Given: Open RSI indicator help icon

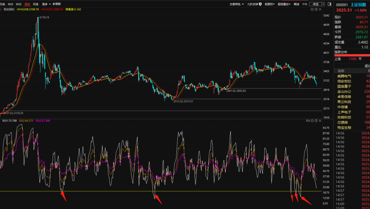Looking at the screenshot, I should 316,121.
